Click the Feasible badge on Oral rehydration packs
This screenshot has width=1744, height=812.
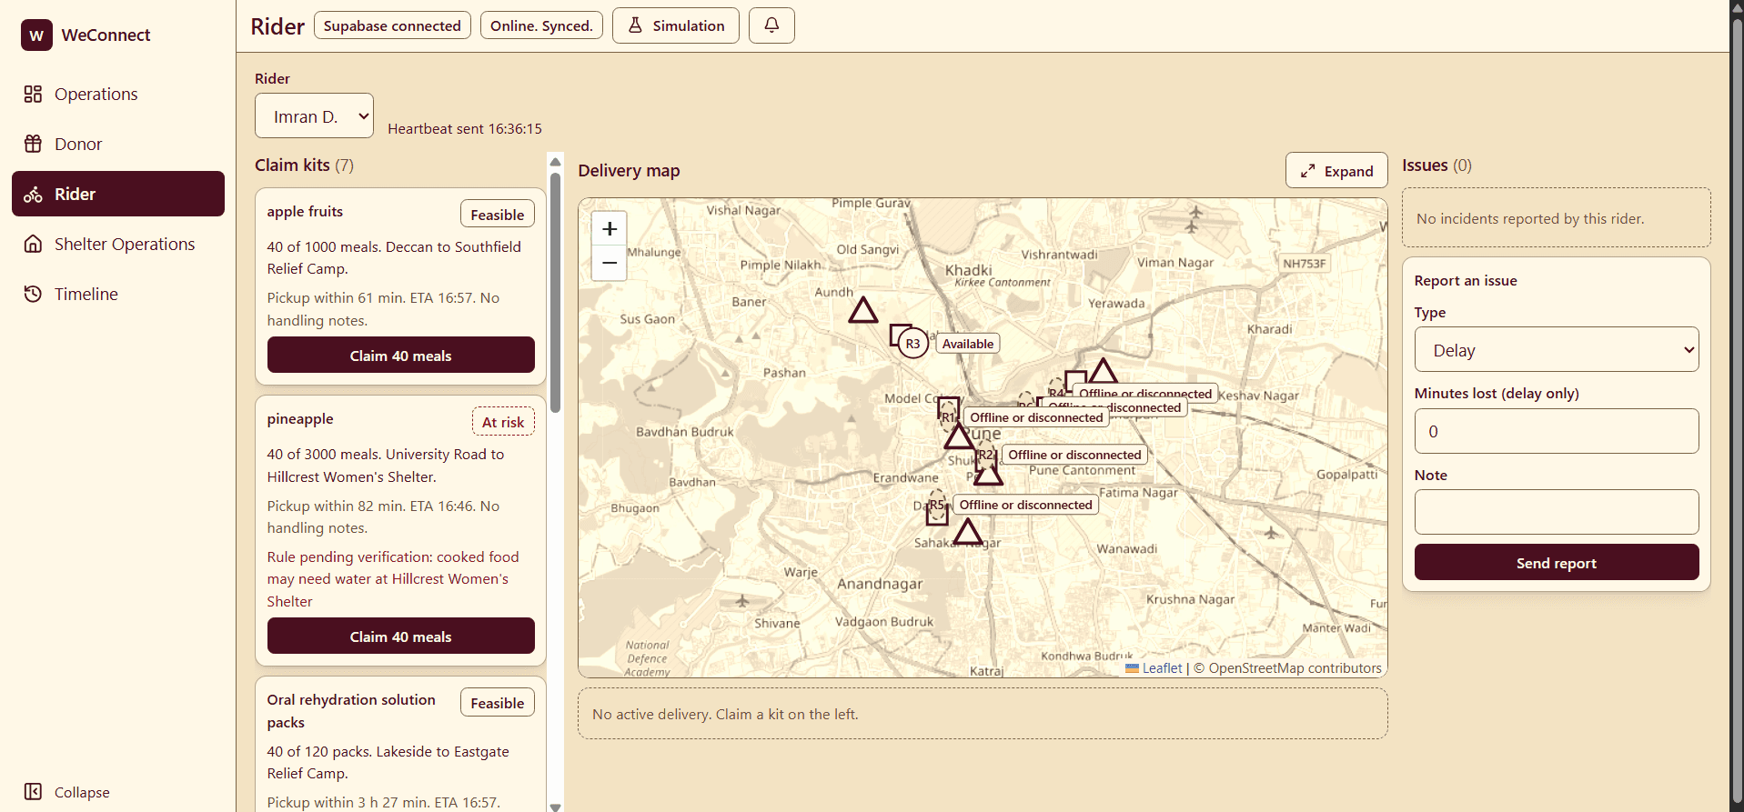(x=498, y=703)
